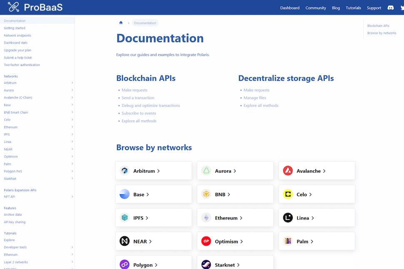Open the Dashboard menu item

point(289,8)
